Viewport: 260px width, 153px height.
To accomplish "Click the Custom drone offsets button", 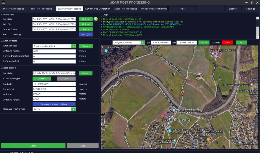I will pyautogui.click(x=86, y=46).
